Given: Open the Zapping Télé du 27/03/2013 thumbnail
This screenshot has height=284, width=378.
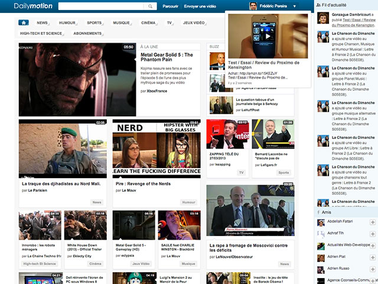Looking at the screenshot, I should tap(227, 134).
